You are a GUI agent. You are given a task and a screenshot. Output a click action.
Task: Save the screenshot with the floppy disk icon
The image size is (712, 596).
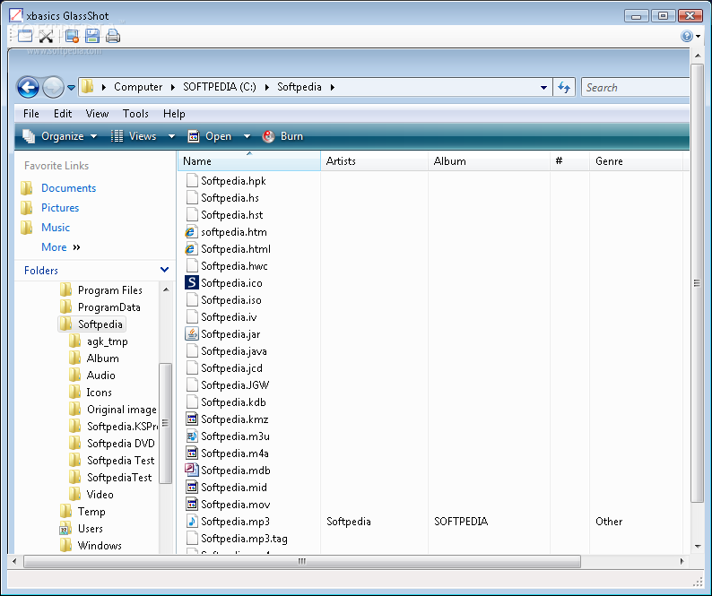[92, 36]
